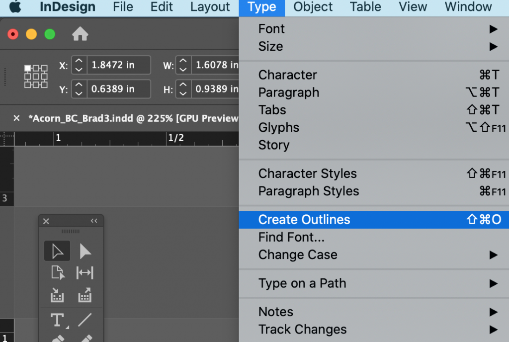Open the Window menu
509x342 pixels.
click(x=468, y=7)
